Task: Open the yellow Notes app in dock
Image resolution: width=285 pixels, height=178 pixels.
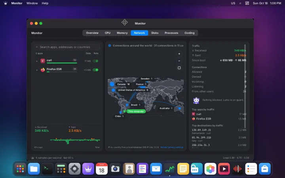Action: tap(183, 169)
